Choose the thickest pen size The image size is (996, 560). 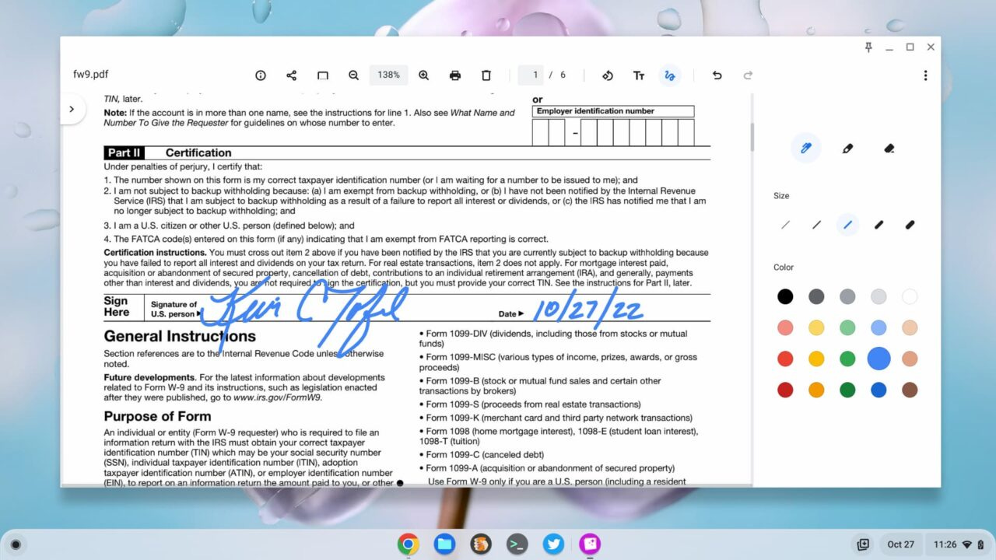910,225
